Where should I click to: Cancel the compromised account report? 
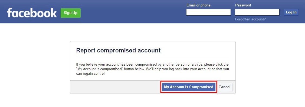coord(224,87)
